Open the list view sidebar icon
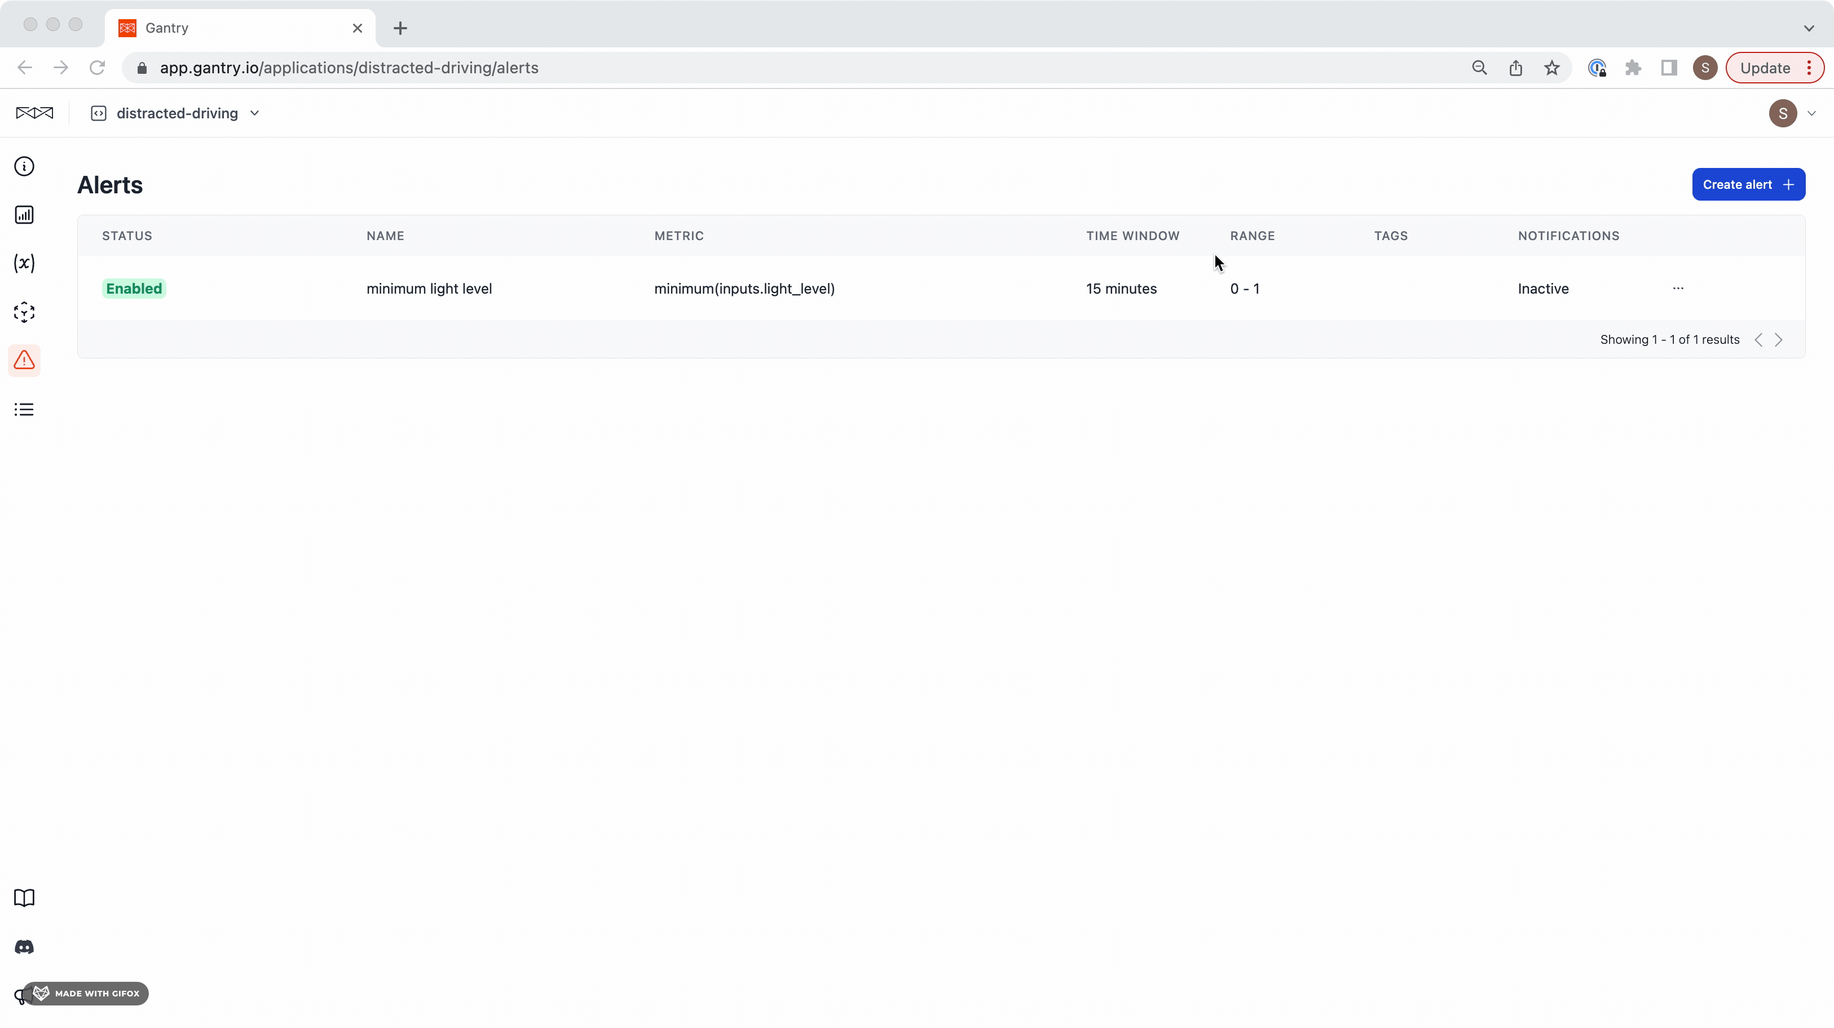 pos(24,410)
